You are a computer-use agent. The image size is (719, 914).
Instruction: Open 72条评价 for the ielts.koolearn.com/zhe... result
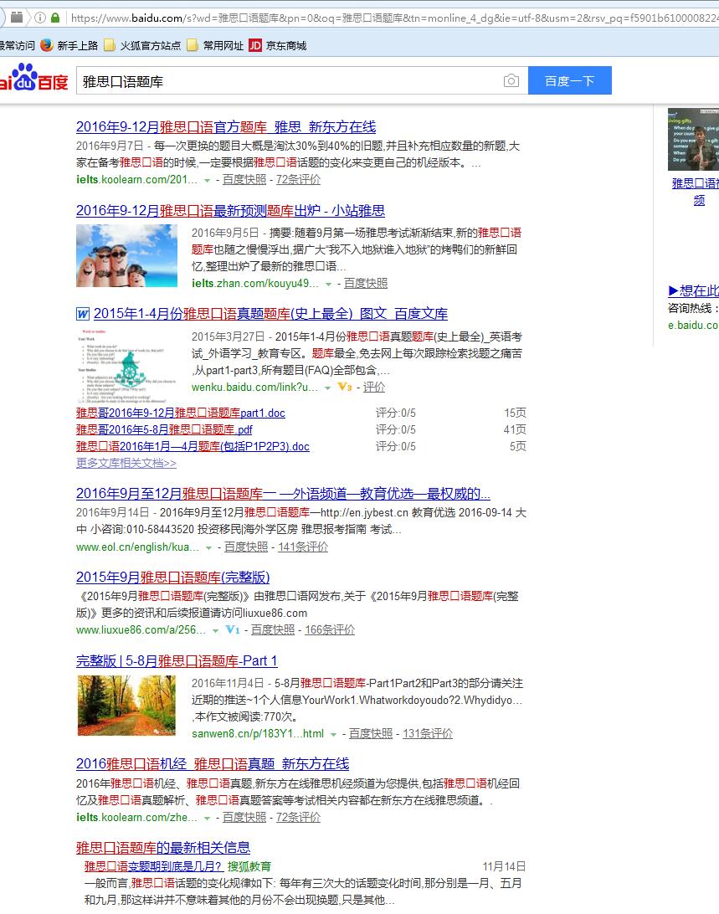coord(299,817)
